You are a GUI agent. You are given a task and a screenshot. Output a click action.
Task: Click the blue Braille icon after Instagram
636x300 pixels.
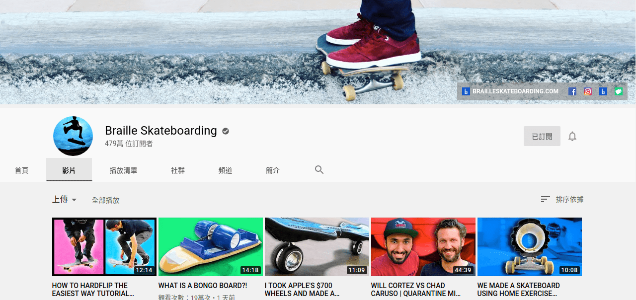click(603, 91)
